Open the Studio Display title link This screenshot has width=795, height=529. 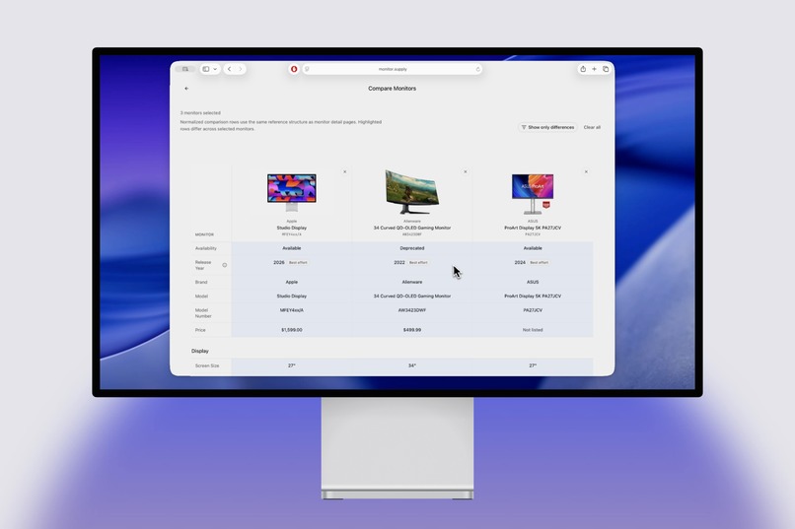pos(292,228)
